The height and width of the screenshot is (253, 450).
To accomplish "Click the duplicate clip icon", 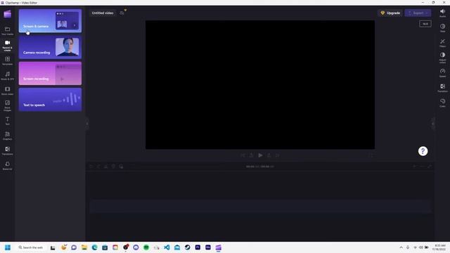I will click(121, 167).
